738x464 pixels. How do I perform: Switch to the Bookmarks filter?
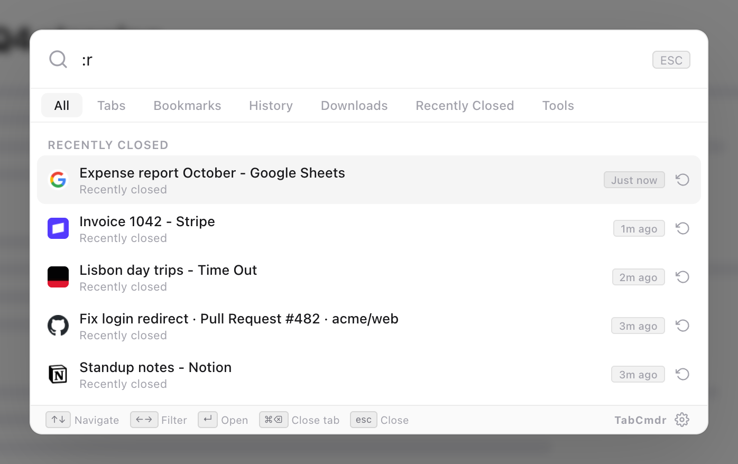[x=187, y=105]
